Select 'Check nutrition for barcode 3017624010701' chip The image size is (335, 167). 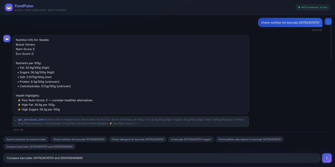[79, 139]
